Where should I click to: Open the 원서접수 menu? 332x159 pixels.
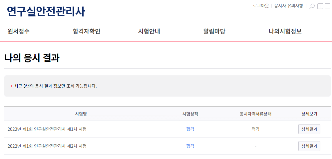19,31
